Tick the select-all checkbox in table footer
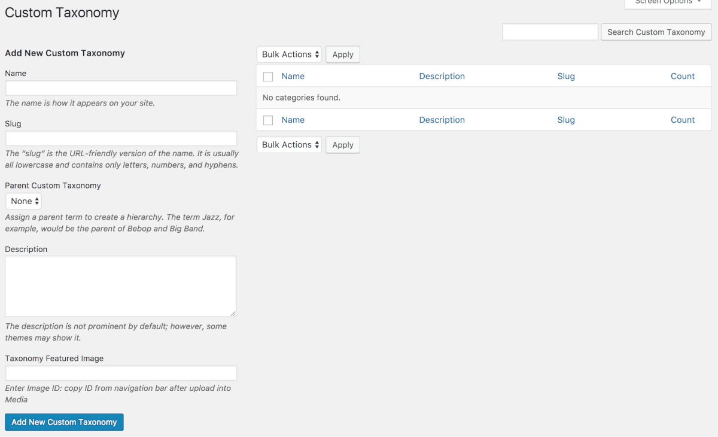This screenshot has height=437, width=718. click(x=268, y=120)
